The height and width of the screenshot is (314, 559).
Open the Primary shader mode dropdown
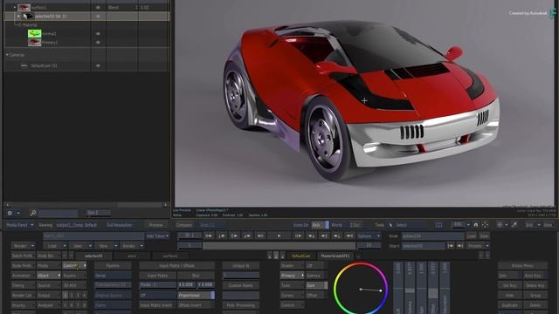click(x=292, y=276)
